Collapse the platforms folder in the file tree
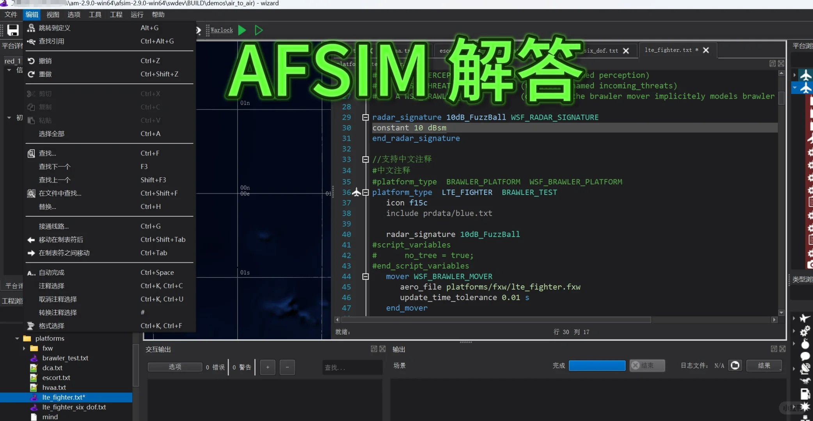This screenshot has width=813, height=421. pos(17,338)
